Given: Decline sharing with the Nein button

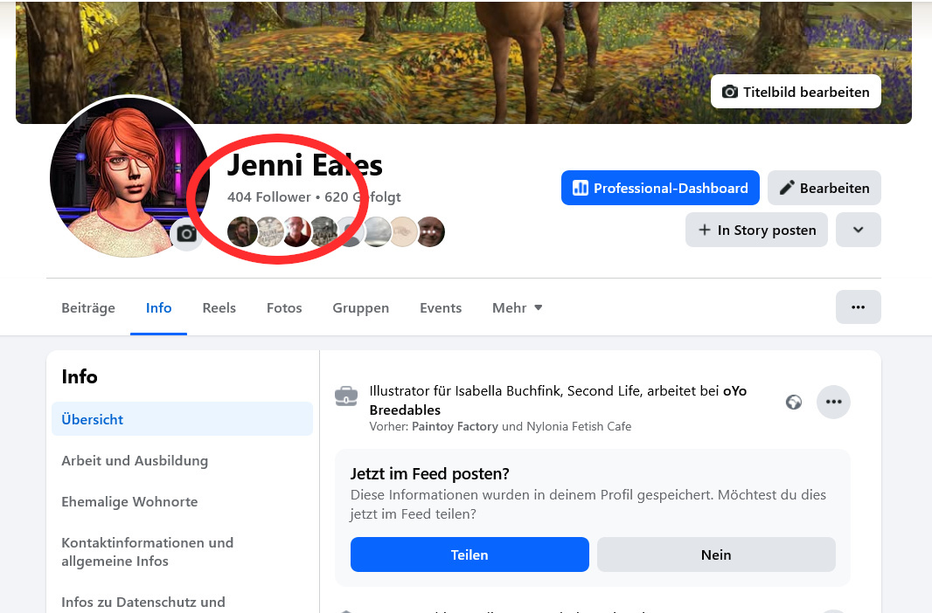Looking at the screenshot, I should pos(716,554).
